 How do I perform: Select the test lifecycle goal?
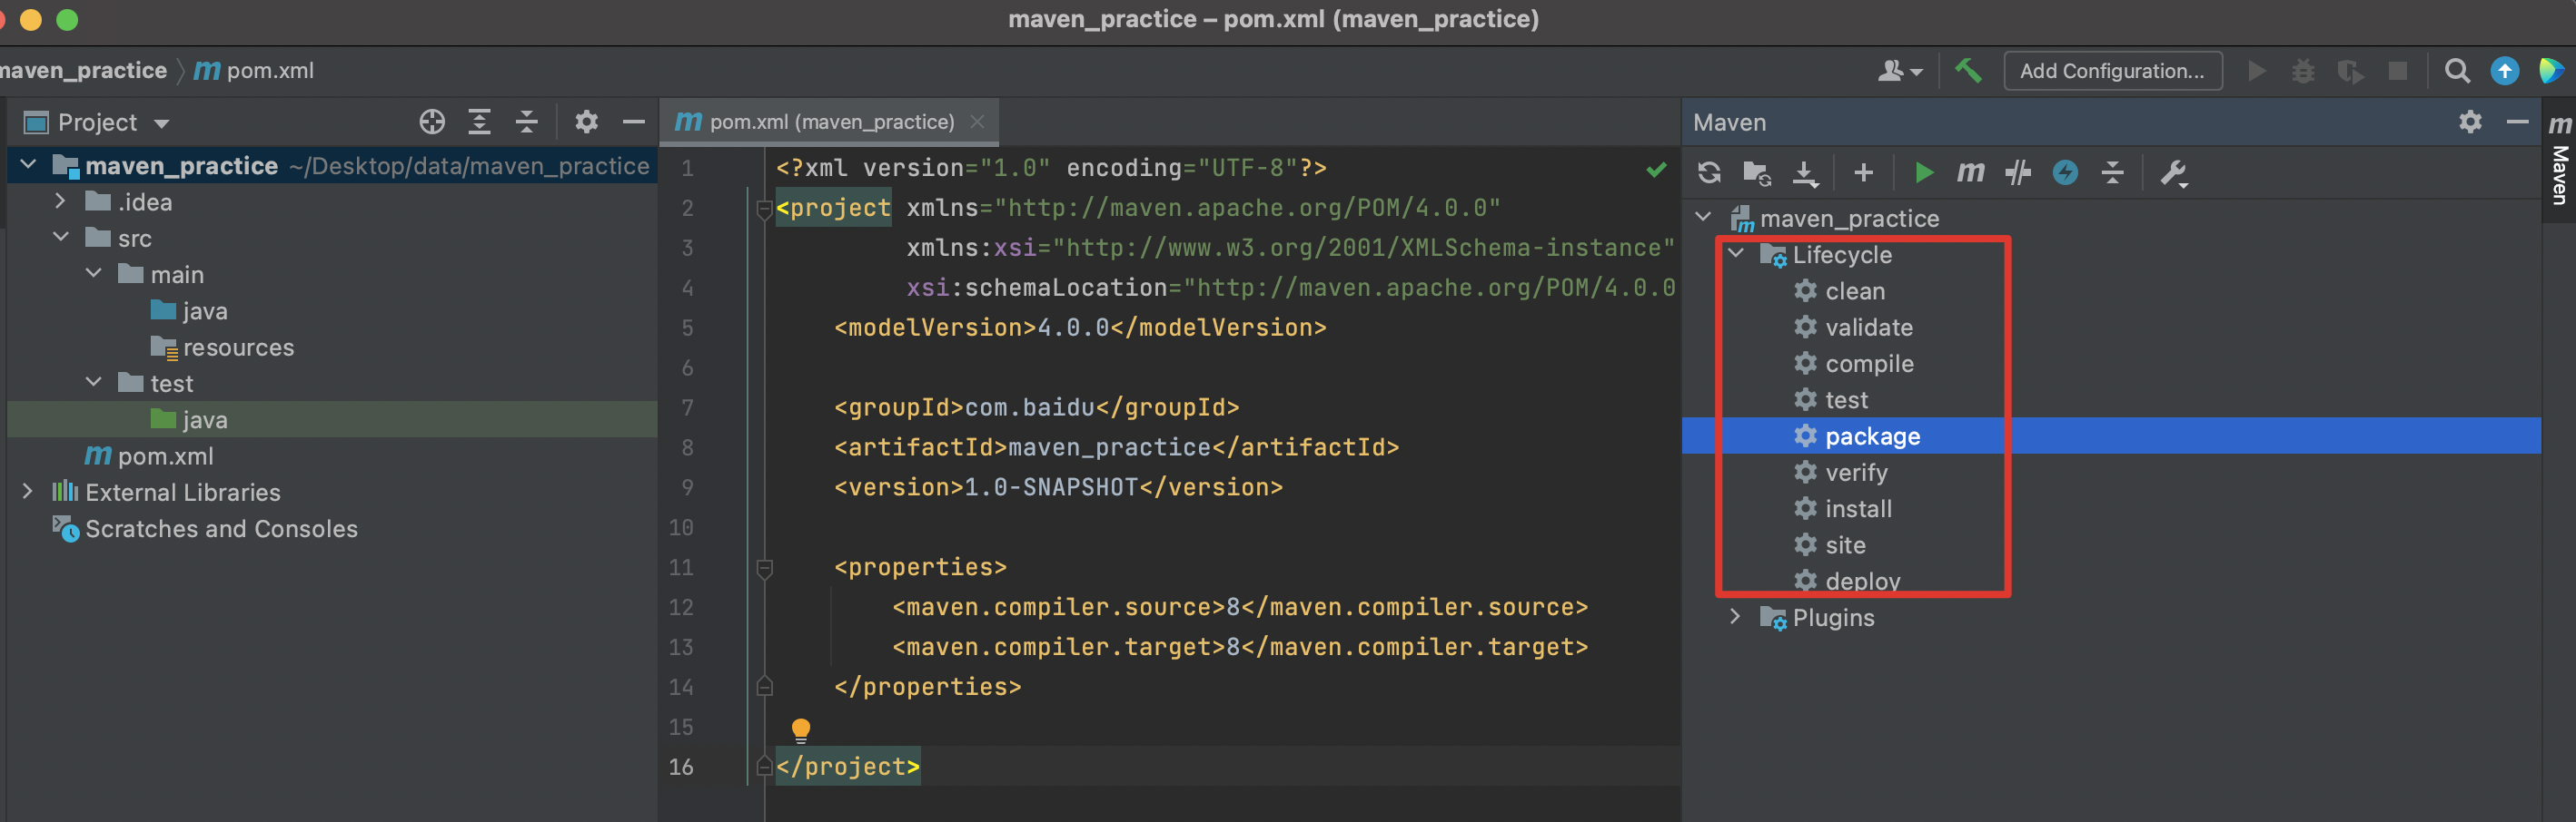pos(1846,399)
